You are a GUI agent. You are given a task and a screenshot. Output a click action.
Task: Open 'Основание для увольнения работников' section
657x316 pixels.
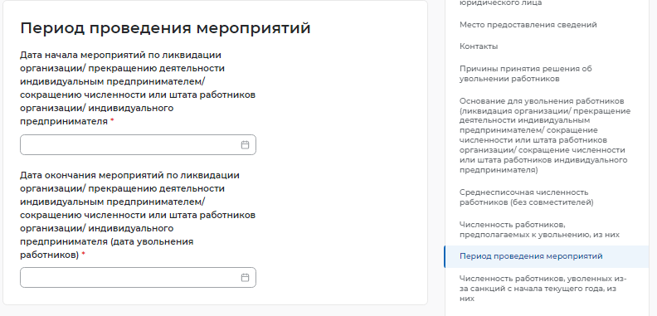click(545, 136)
